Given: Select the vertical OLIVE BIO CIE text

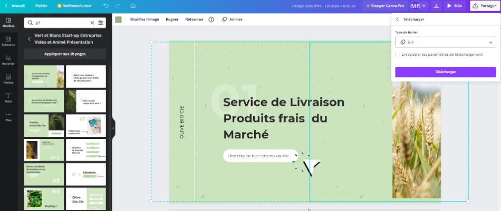Looking at the screenshot, I should point(182,122).
